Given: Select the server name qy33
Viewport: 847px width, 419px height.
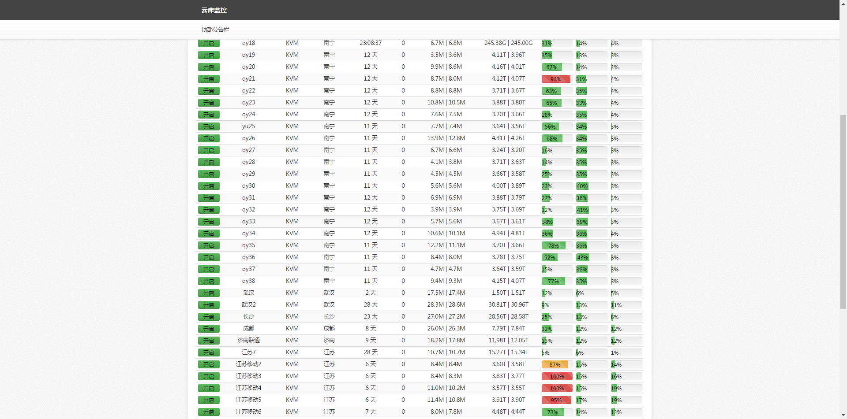Looking at the screenshot, I should pos(248,221).
